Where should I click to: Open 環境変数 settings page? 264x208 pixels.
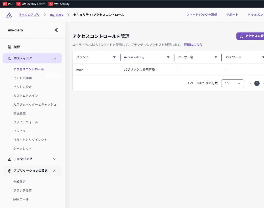[20, 113]
